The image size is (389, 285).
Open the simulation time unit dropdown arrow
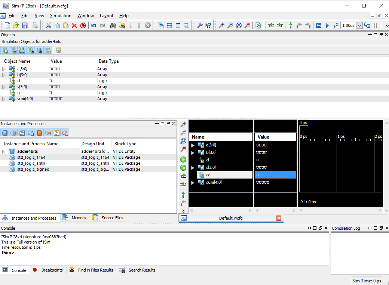coord(359,25)
